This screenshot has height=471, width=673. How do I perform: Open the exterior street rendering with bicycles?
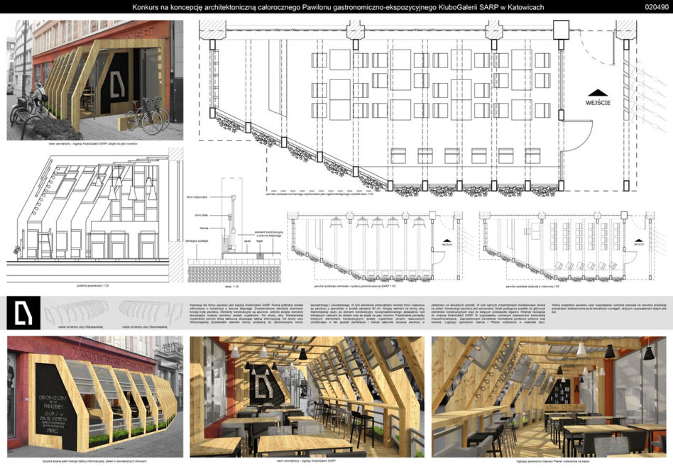pos(95,79)
